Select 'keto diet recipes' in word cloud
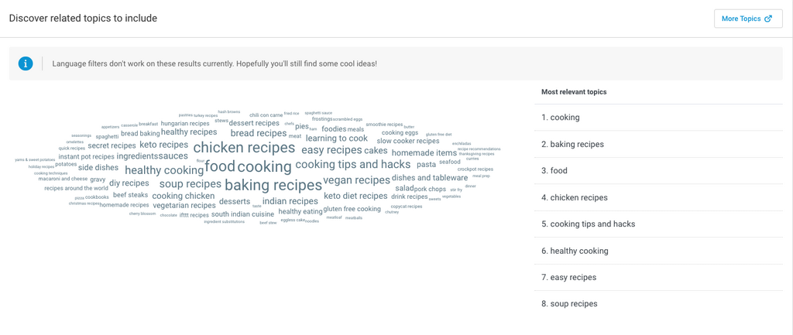This screenshot has height=335, width=793. 355,197
